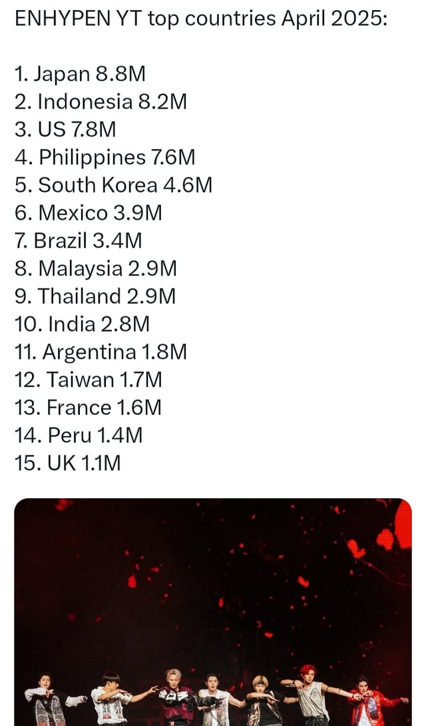426x726 pixels.
Task: Click the "8. Malaysia 2.9M" entry
Action: pos(95,268)
